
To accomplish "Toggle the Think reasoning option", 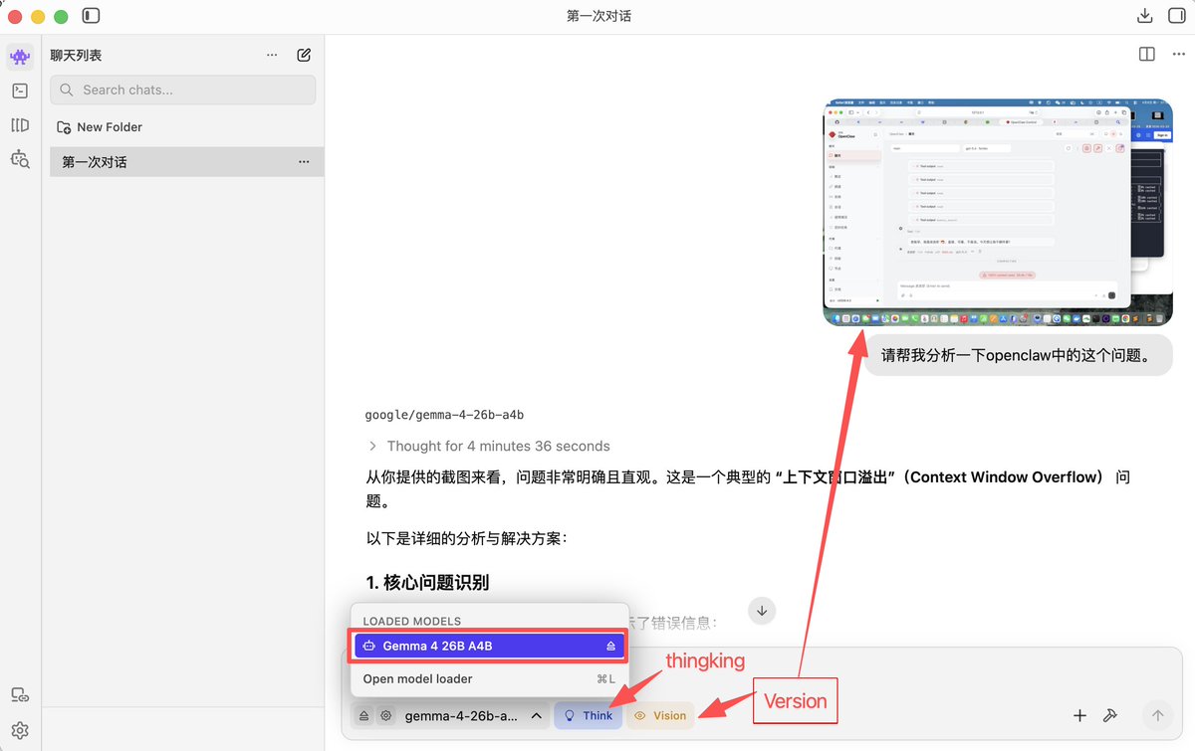I will (x=589, y=715).
